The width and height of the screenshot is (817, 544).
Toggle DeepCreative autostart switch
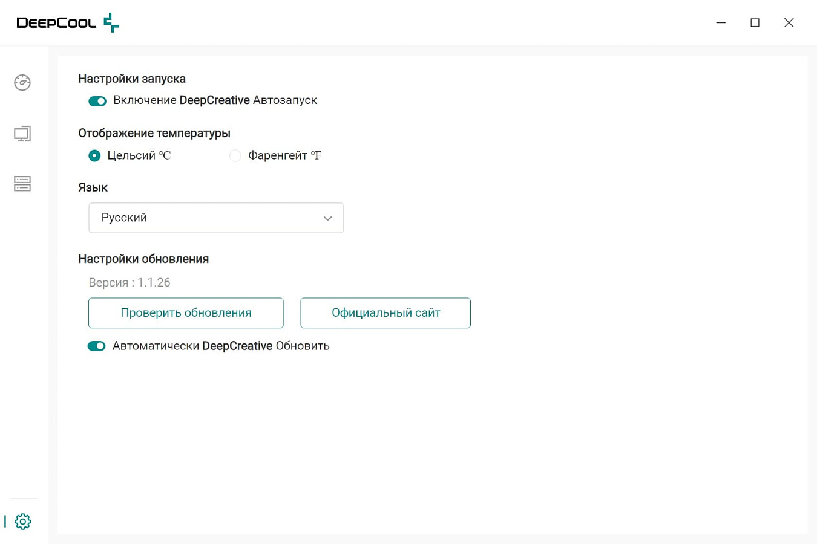(x=97, y=101)
